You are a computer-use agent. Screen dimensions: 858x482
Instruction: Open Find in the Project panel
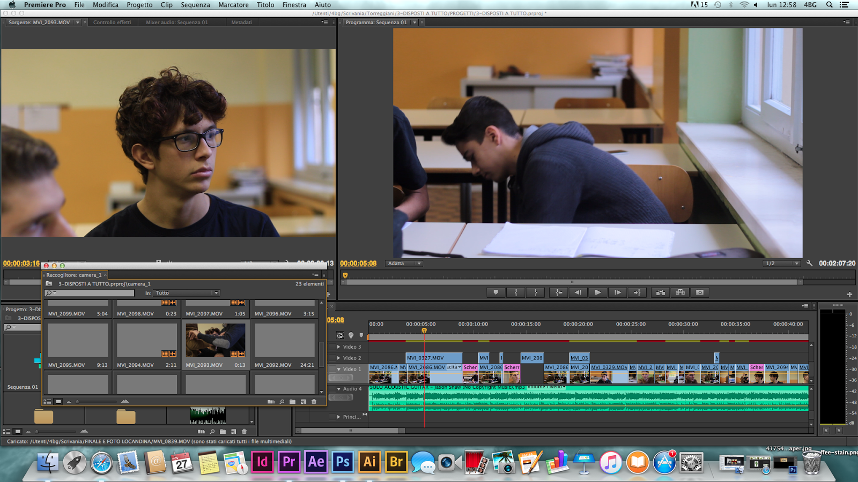tap(212, 432)
